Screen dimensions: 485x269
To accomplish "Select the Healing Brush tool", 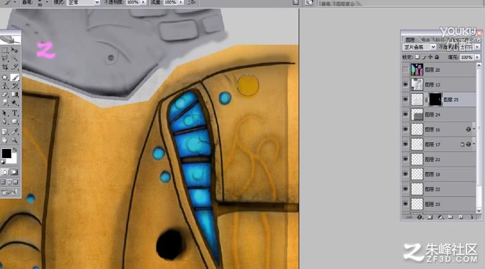I will click(x=5, y=77).
